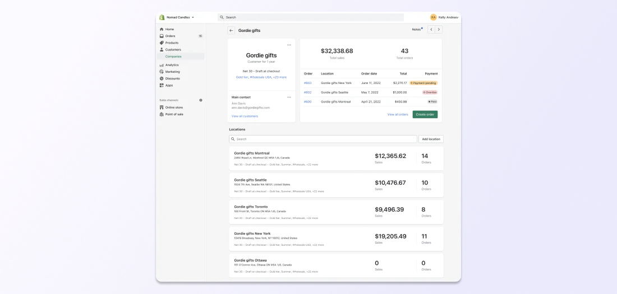Click the Create order button
Screen dimensions: 617x294
pyautogui.click(x=425, y=114)
